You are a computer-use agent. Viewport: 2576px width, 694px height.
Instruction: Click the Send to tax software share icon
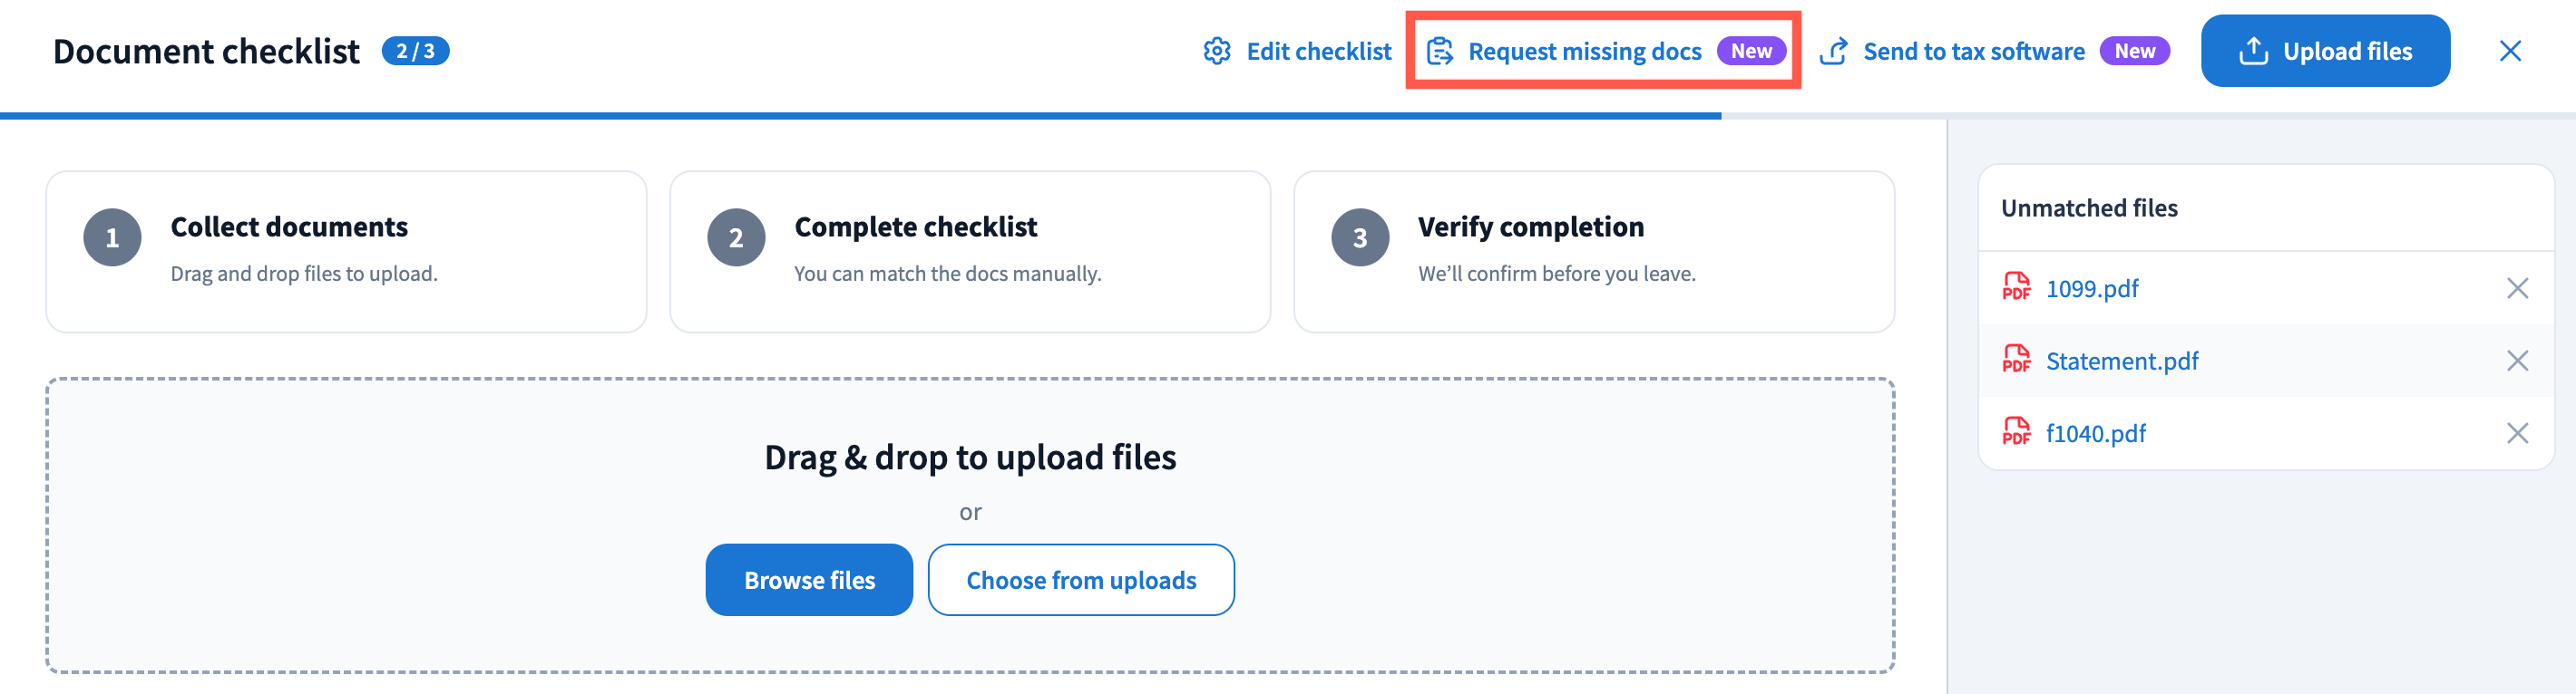1833,51
